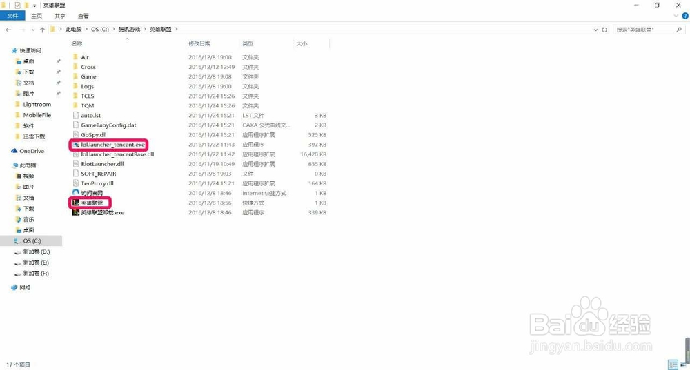Screen dimensions: 690x370
Task: Sort by 修改日期 column header
Action: [x=199, y=43]
